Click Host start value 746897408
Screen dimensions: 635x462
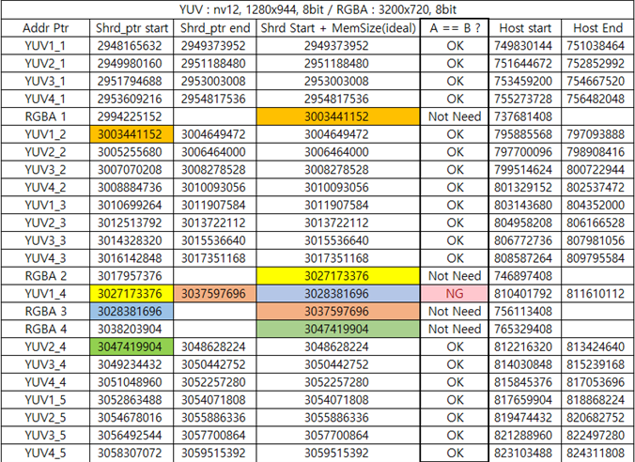click(x=523, y=276)
